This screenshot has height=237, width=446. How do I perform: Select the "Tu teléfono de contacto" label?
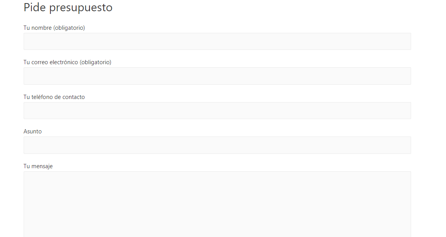coord(54,97)
